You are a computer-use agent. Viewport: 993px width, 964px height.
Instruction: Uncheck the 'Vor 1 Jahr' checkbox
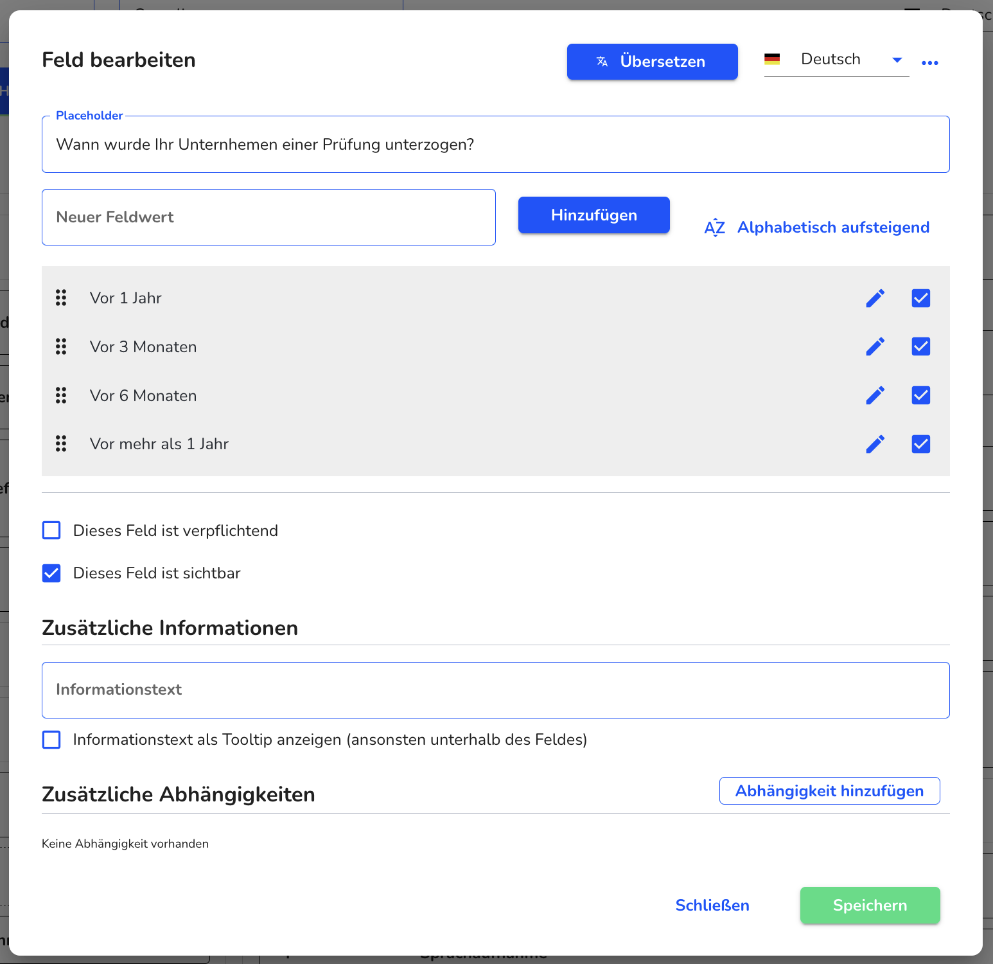[x=920, y=298]
